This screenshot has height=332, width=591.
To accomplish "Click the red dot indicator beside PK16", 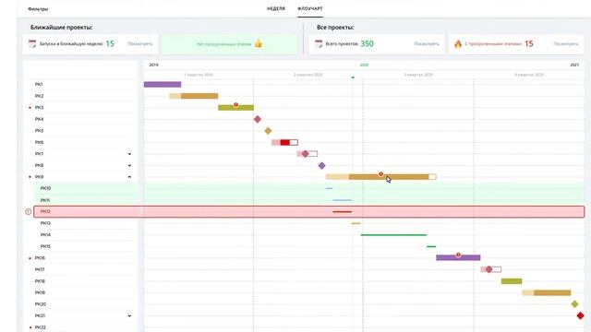I will [x=30, y=258].
